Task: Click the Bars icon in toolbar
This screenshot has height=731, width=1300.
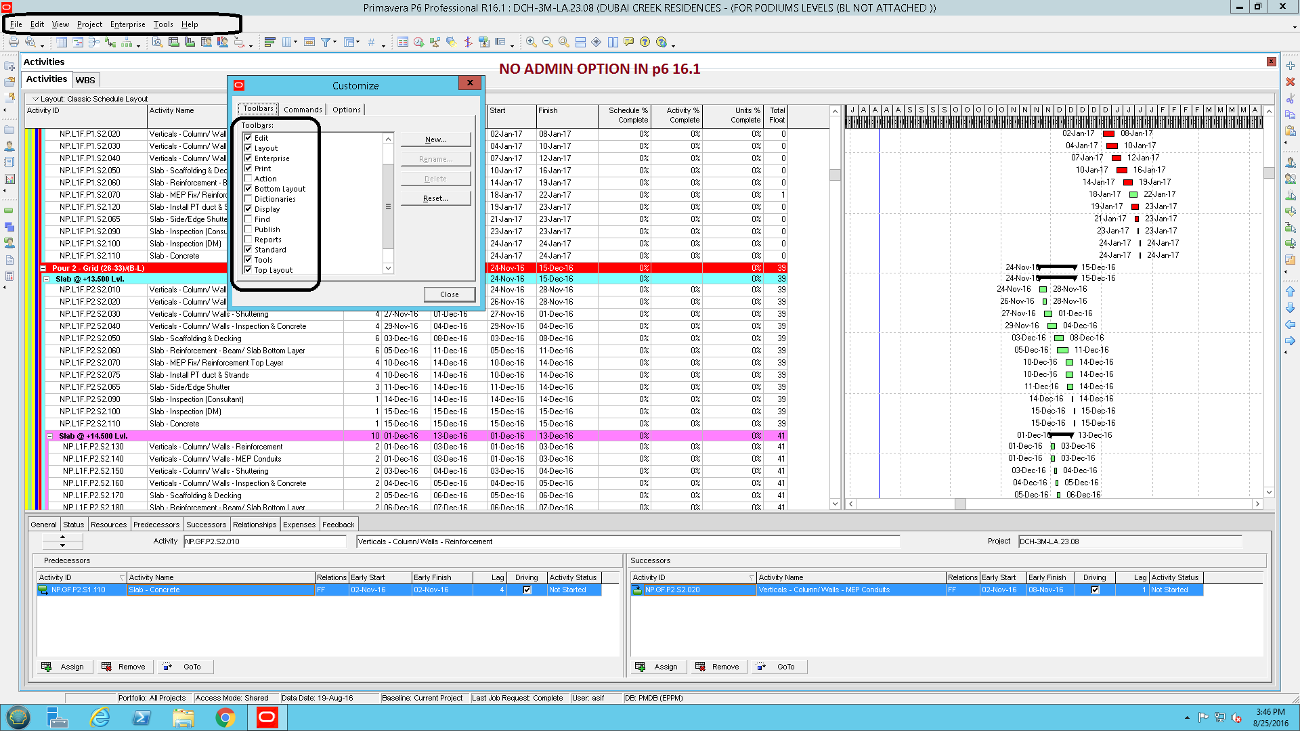Action: 270,42
